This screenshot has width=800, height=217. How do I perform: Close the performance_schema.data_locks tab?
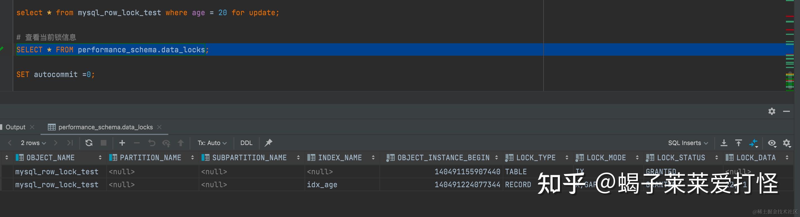[x=159, y=127]
